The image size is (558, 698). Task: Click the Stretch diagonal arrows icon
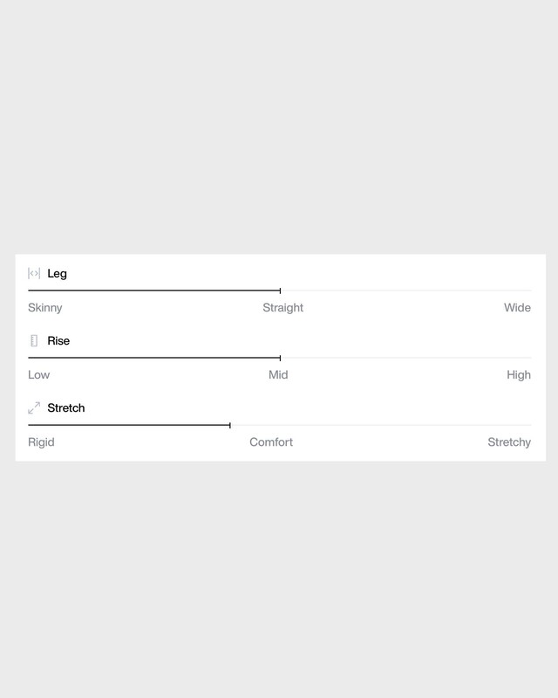coord(34,408)
